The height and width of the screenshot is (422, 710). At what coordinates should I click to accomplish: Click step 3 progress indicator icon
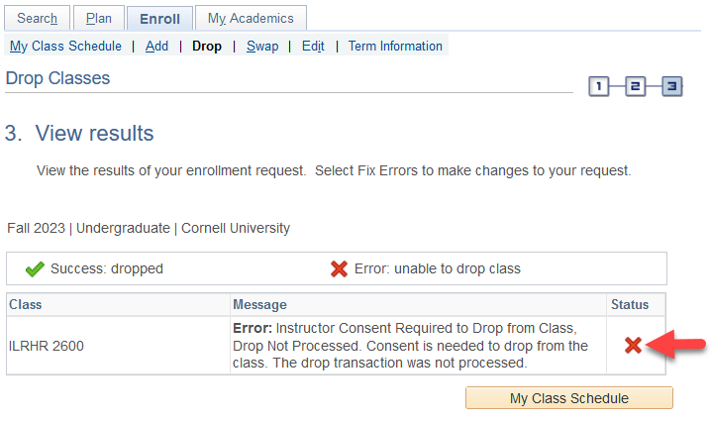pos(673,87)
